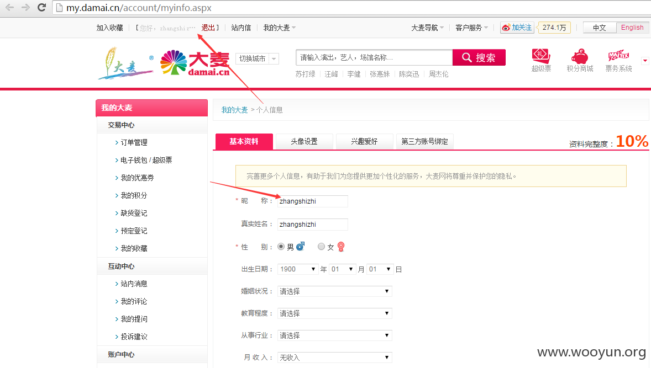Switch language to English
Screen dimensions: 651x368
click(x=632, y=28)
